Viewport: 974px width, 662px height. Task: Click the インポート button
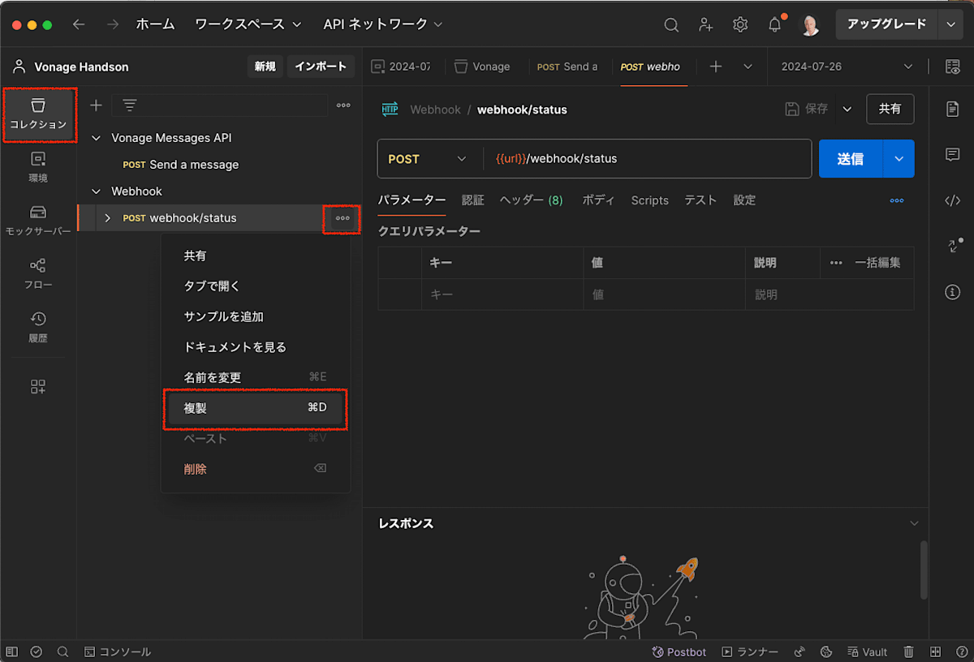click(x=321, y=67)
